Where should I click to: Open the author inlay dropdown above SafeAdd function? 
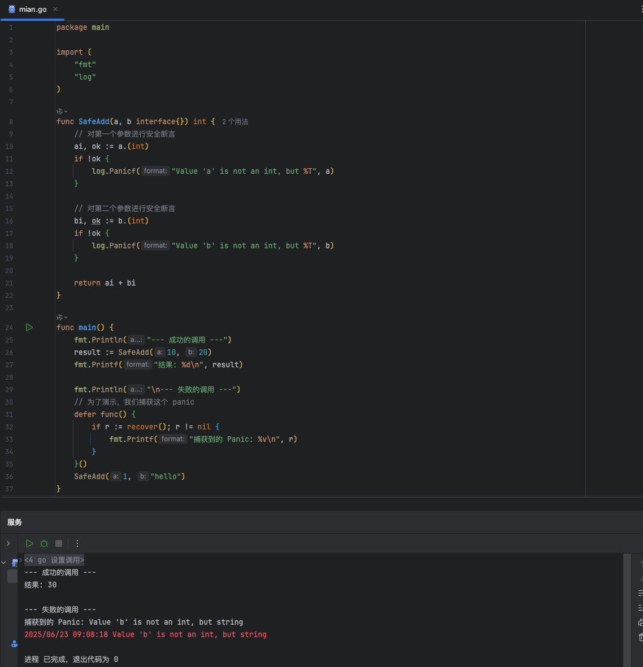[x=62, y=112]
